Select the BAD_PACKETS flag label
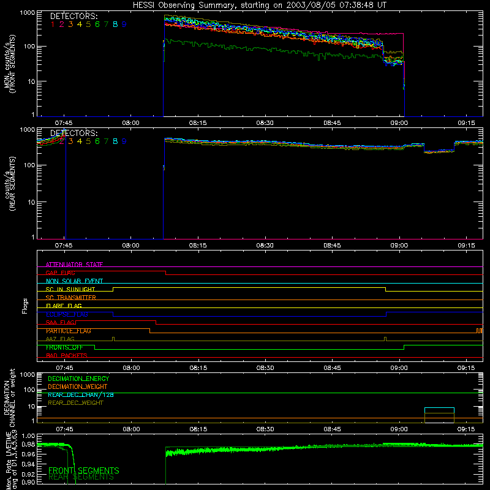 pos(67,355)
